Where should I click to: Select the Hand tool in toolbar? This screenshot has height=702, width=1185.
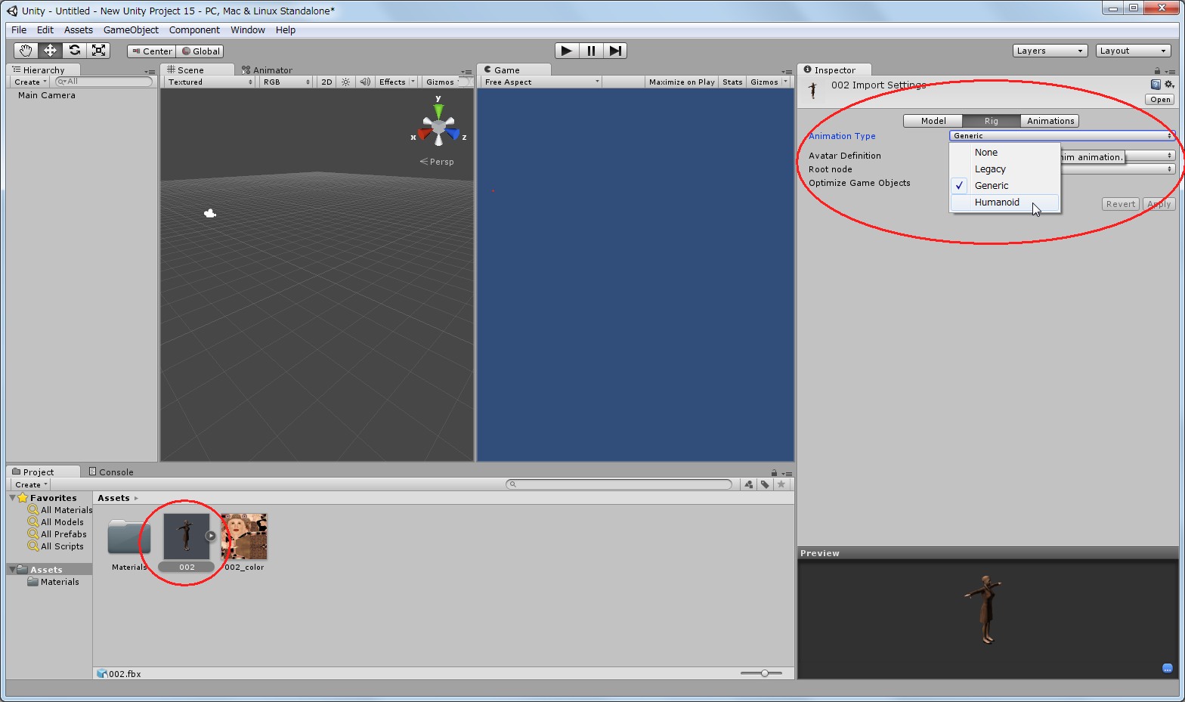(26, 51)
